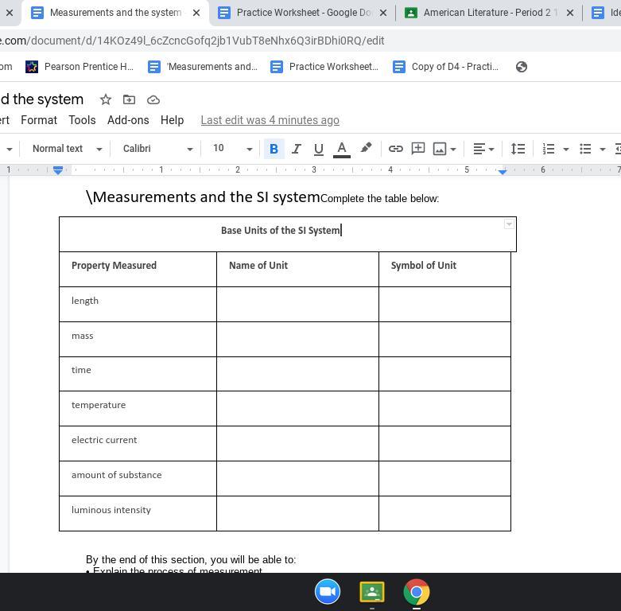This screenshot has height=611, width=621.
Task: Open Google Classroom from the shelf
Action: [x=372, y=592]
